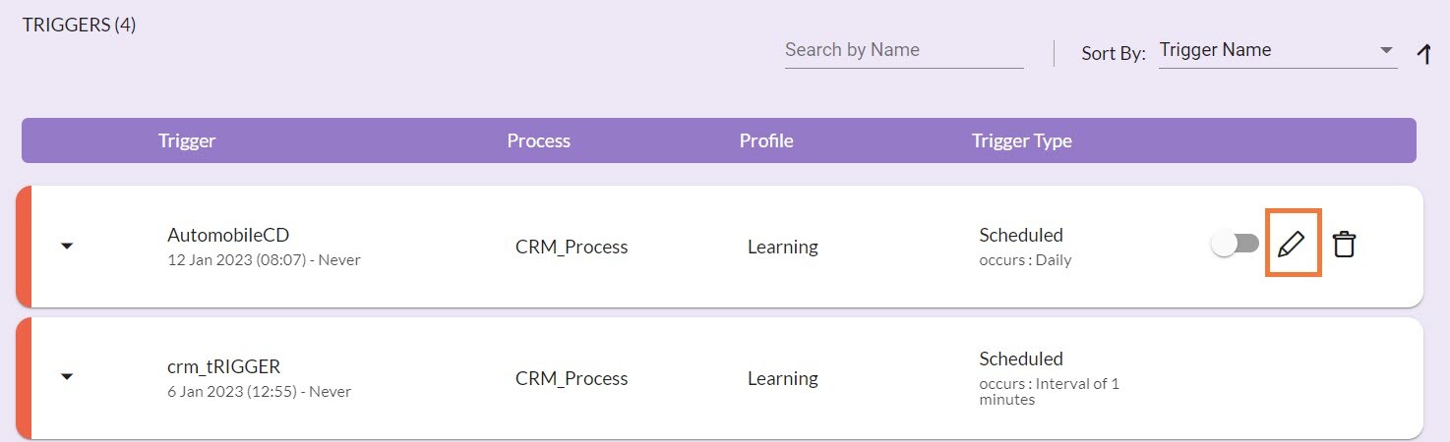The height and width of the screenshot is (442, 1450).
Task: Click the Process column header
Action: tap(538, 140)
